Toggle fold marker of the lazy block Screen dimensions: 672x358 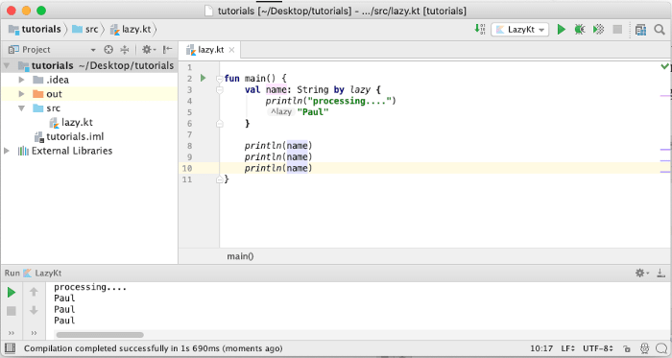pyautogui.click(x=220, y=90)
